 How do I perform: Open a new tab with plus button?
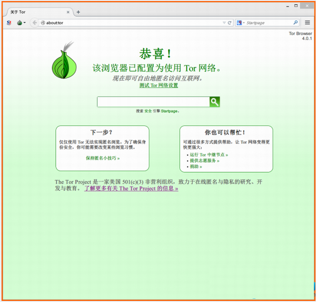point(78,12)
